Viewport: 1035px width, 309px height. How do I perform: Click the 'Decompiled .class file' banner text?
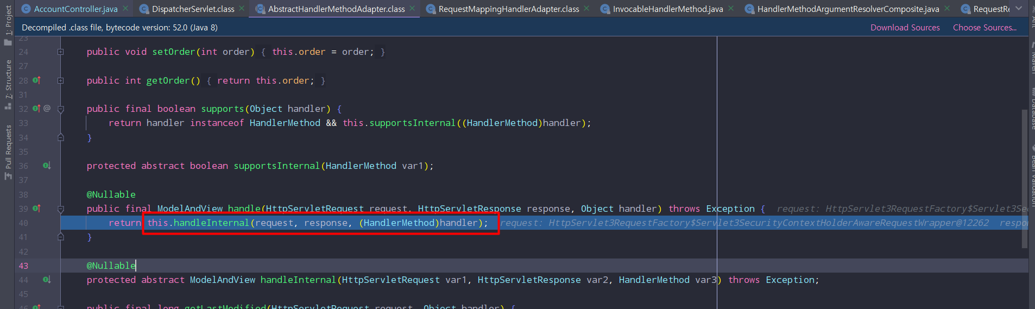coord(119,27)
